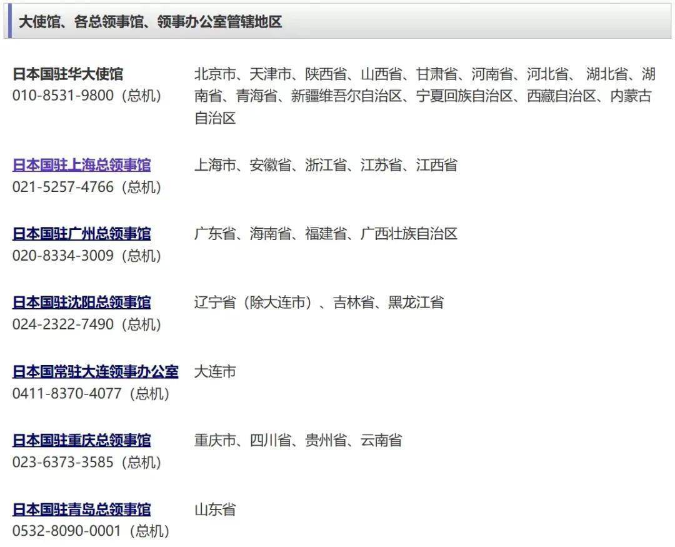Open the 日本国驻广州总领事馆 link
Screen dimensions: 675x547
coord(81,234)
